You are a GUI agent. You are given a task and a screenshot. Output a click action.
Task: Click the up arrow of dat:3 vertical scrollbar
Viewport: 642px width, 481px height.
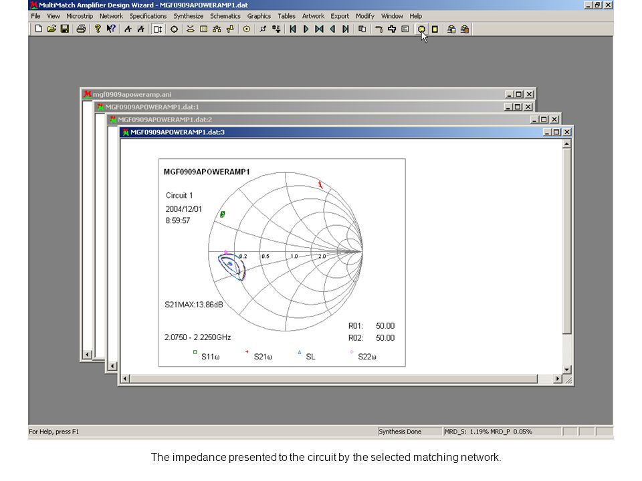pyautogui.click(x=566, y=144)
